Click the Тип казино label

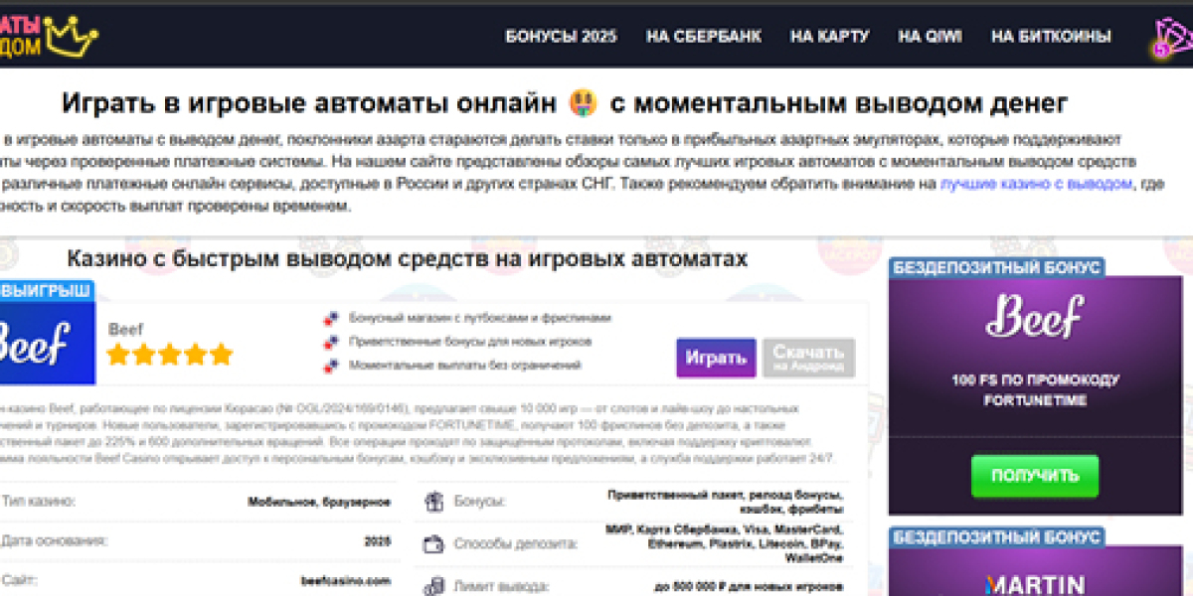coord(40,502)
